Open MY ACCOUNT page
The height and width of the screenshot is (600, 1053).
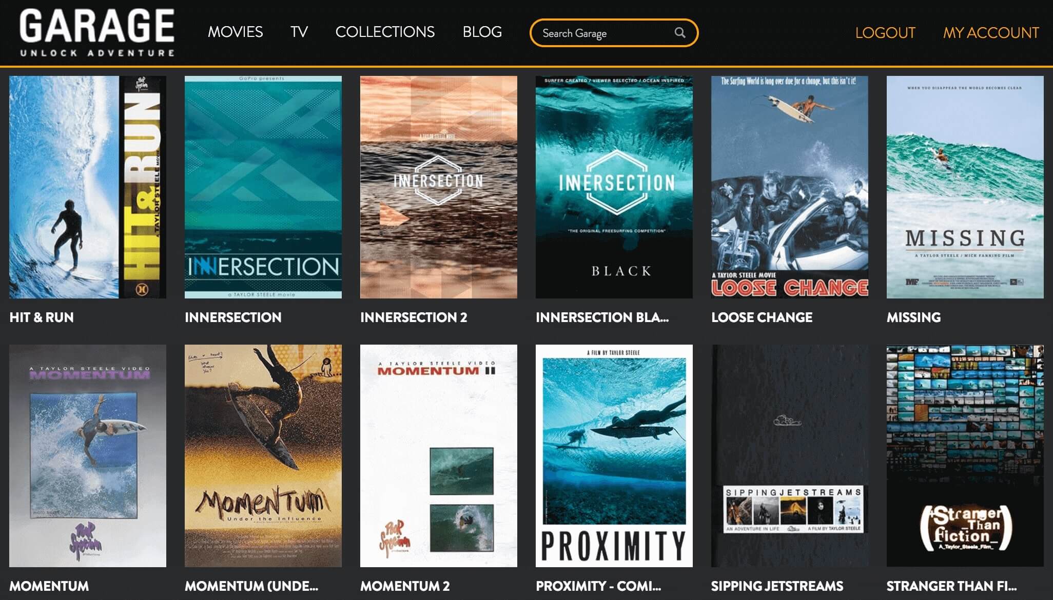991,32
